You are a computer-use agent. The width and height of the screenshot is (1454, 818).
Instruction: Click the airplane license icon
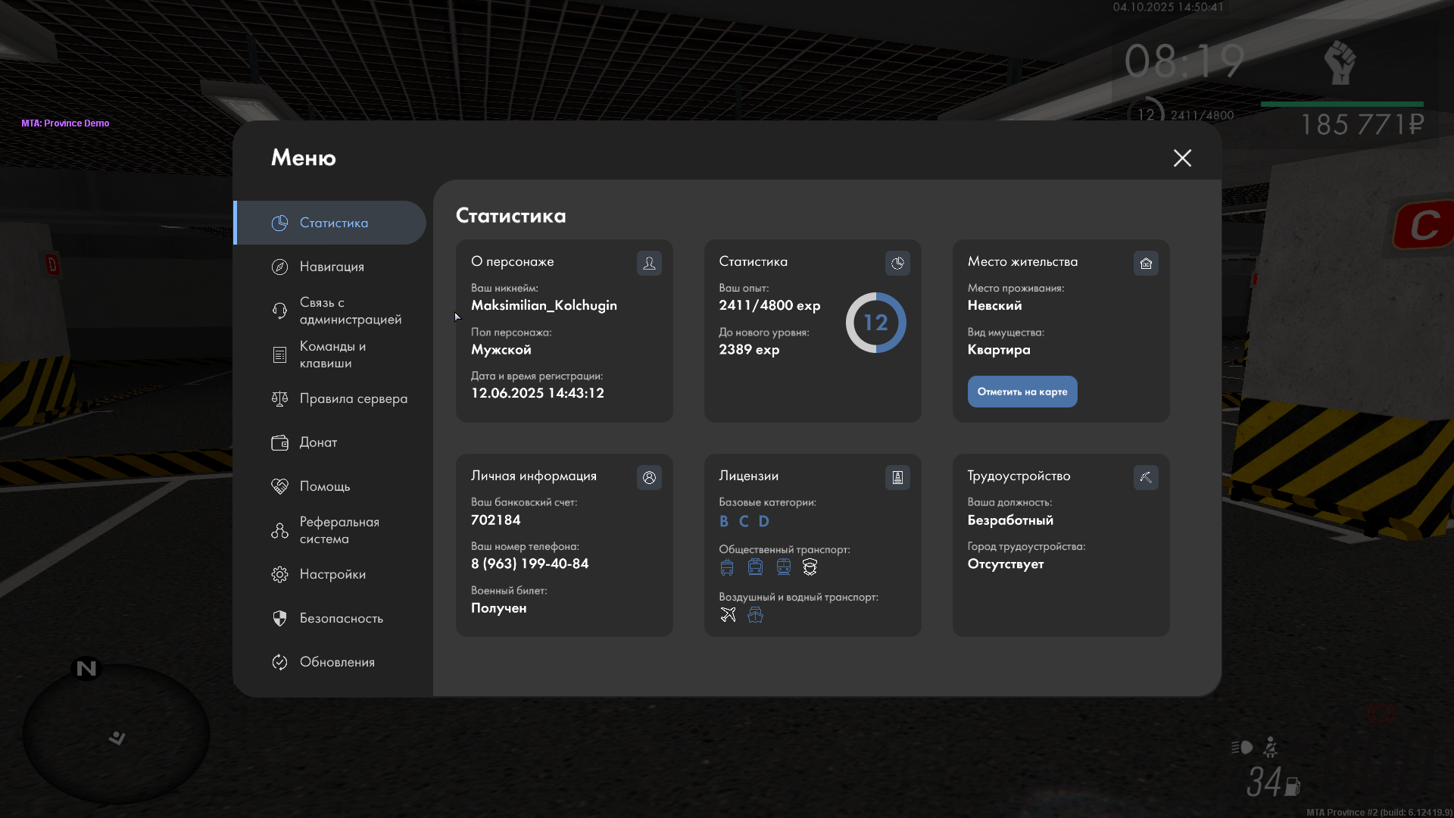click(728, 615)
